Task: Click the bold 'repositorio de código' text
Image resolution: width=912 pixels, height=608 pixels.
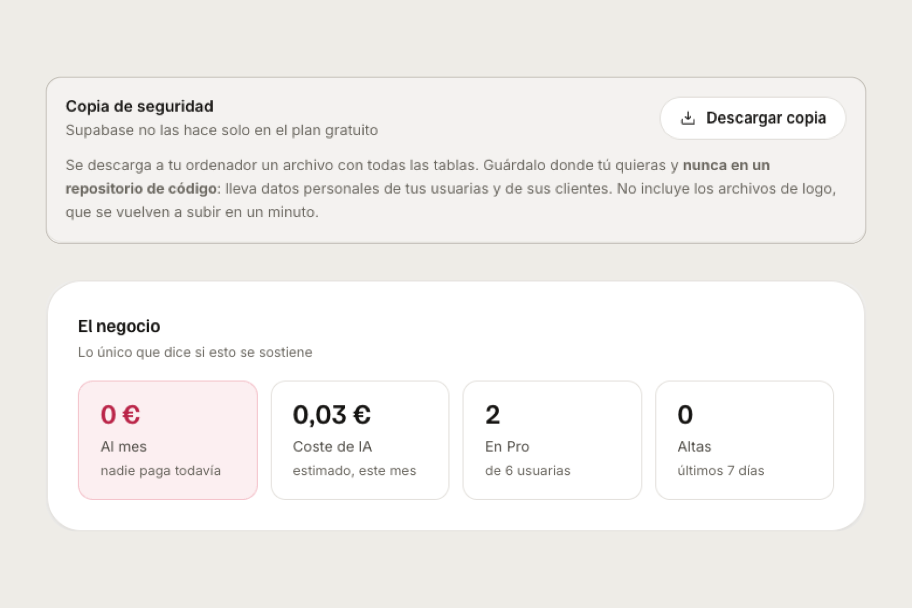Action: pos(141,188)
